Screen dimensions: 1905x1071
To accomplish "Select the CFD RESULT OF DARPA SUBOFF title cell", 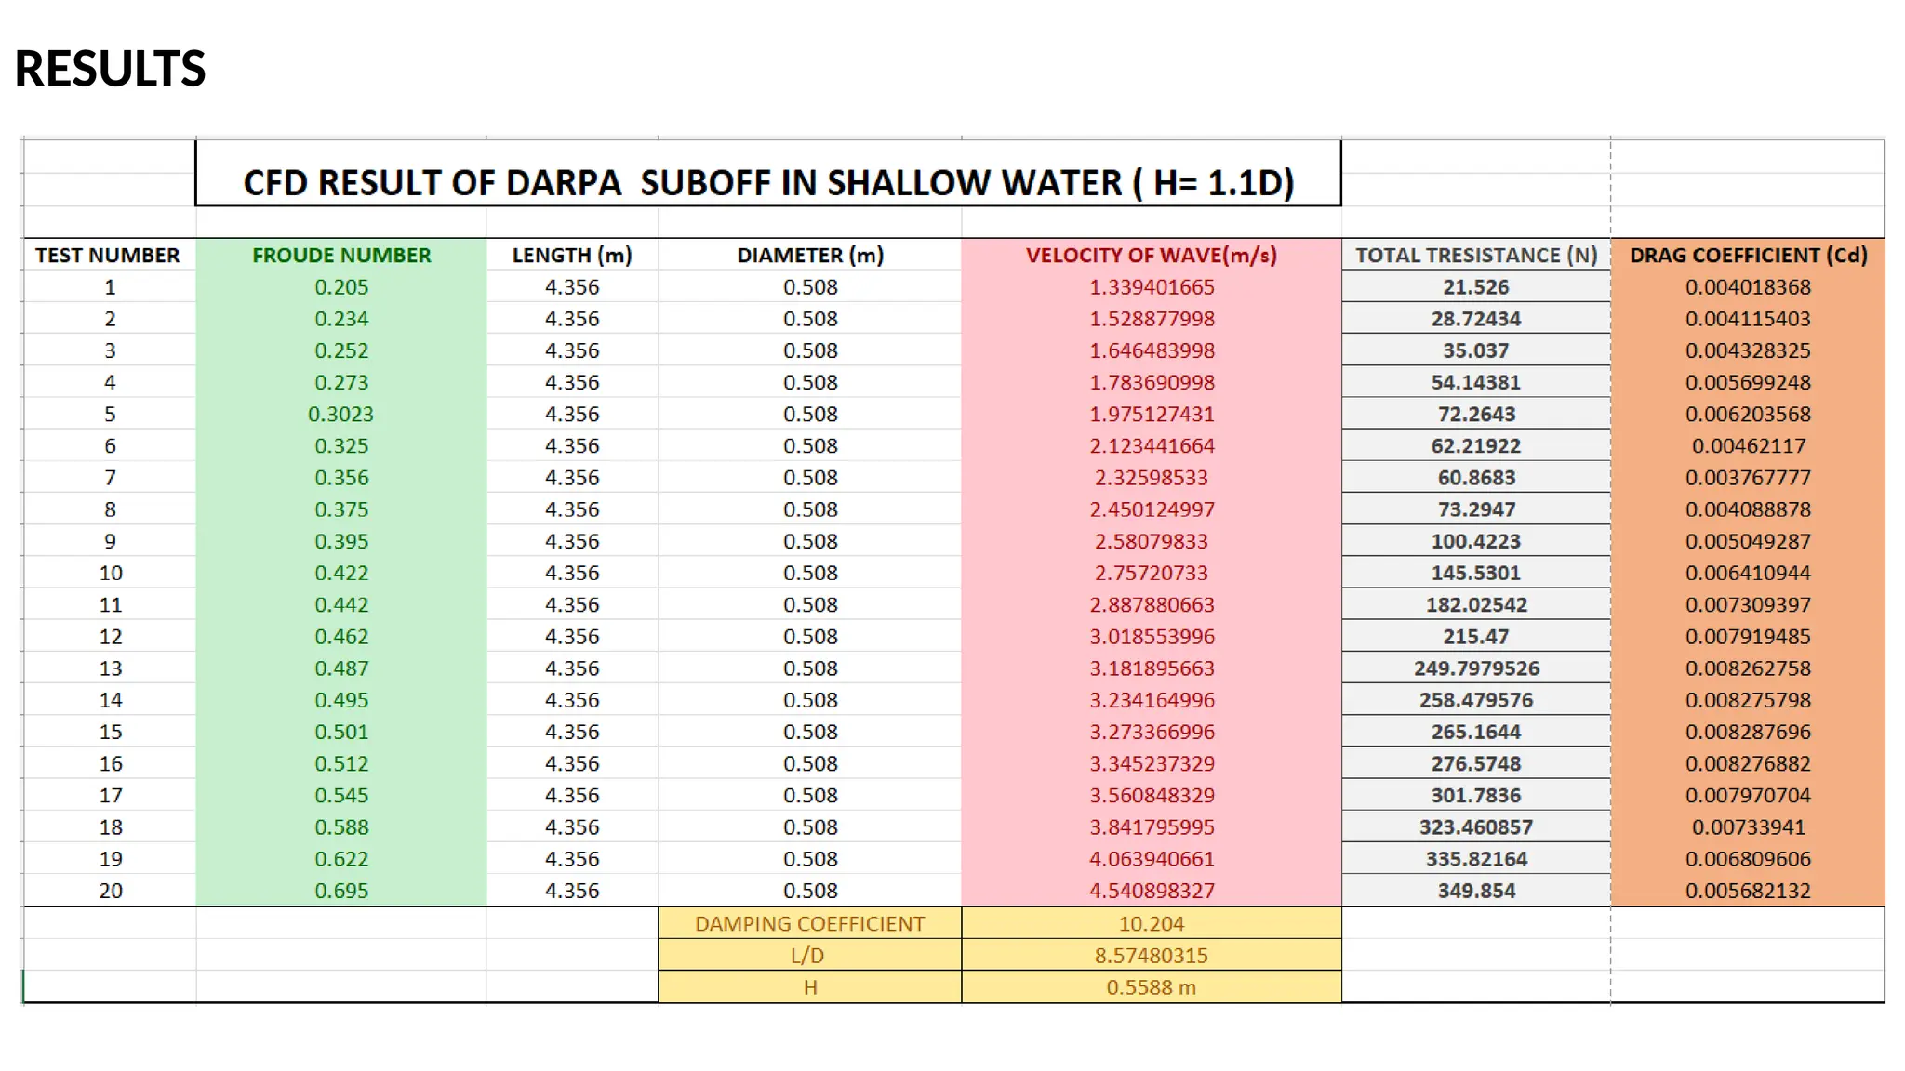I will (767, 182).
